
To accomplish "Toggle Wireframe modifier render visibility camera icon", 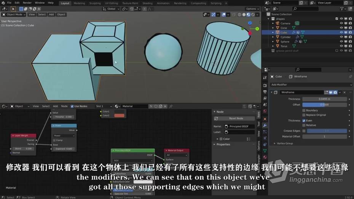I will (x=335, y=92).
